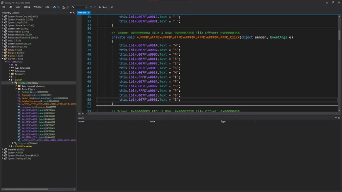The image size is (342, 192).
Task: Click the code editor vertical scrollbar
Action: [339, 63]
